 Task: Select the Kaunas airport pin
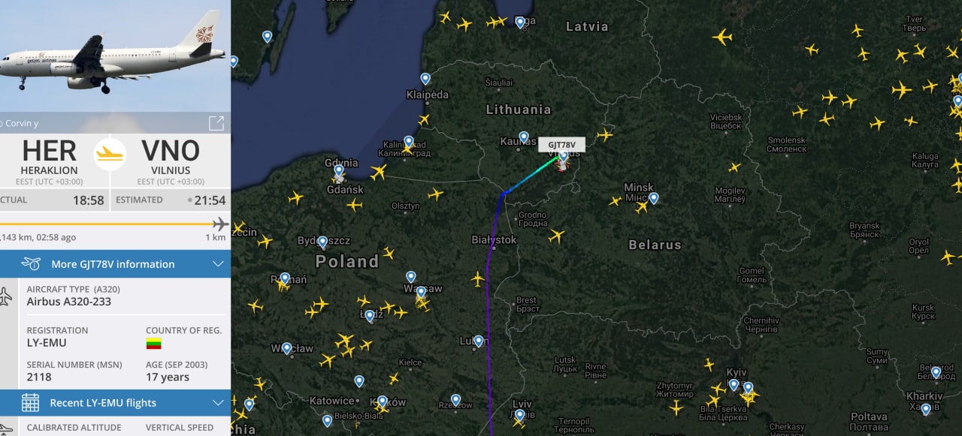click(524, 137)
